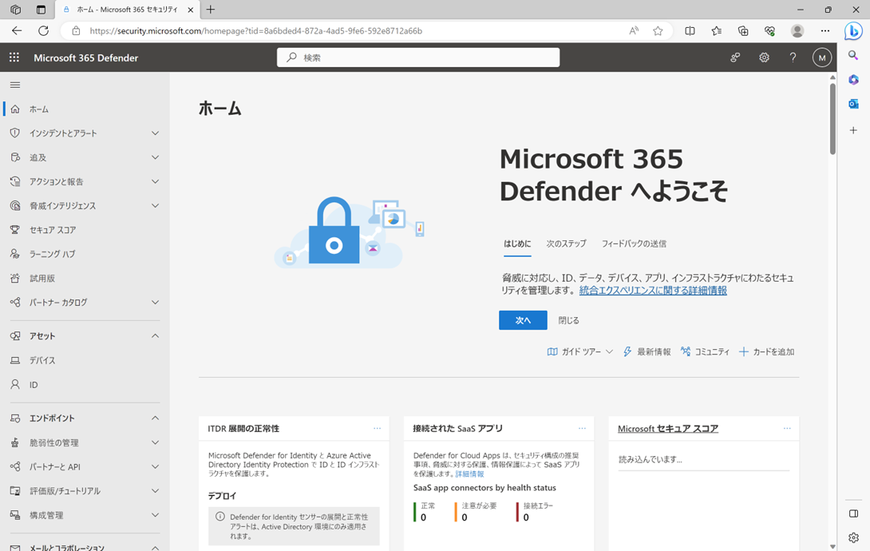Click the Home house icon in sidebar
The image size is (870, 551).
pyautogui.click(x=15, y=109)
